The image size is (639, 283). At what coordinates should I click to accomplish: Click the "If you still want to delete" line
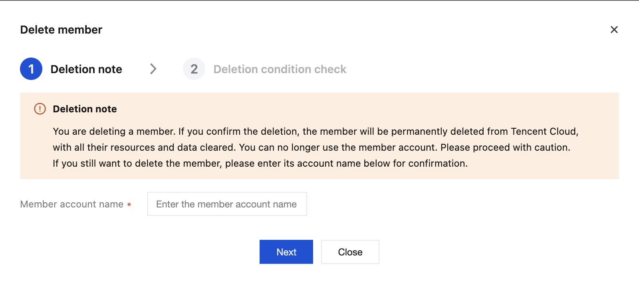point(260,163)
